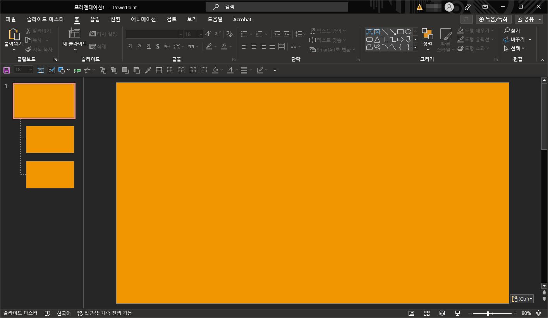This screenshot has height=318, width=548.
Task: Click the 새 슬라이드 new slide icon
Action: [74, 34]
